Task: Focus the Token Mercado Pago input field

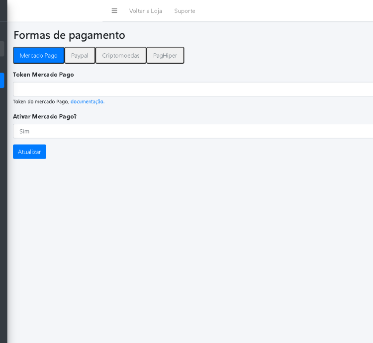Action: point(193,89)
